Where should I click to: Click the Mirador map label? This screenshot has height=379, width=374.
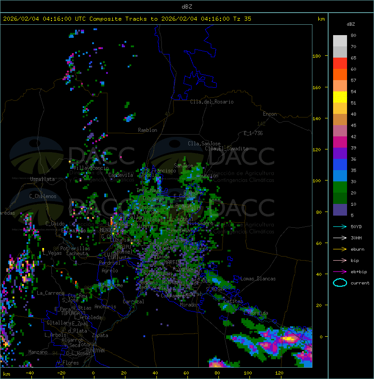coord(190,305)
